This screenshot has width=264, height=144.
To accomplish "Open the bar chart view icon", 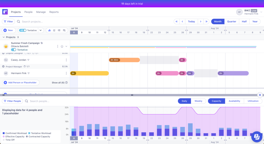I will 49,30.
